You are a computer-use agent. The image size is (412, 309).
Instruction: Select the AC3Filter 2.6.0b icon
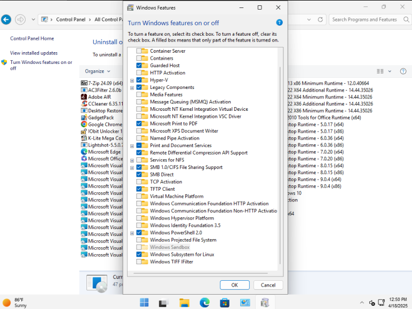[84, 90]
